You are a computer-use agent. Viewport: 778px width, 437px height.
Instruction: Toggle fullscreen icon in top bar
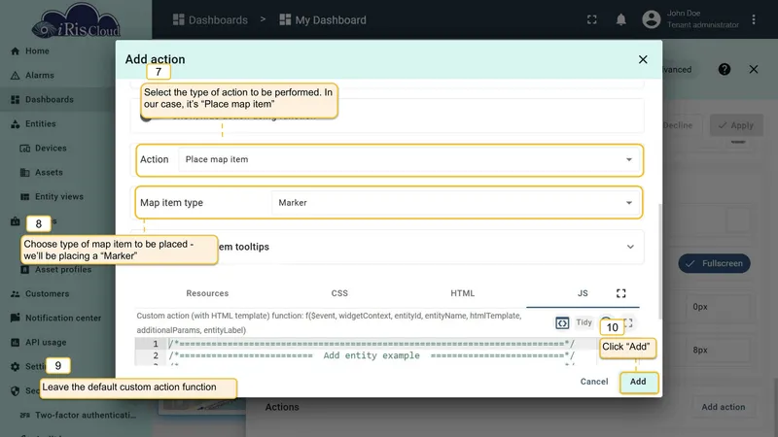click(592, 19)
